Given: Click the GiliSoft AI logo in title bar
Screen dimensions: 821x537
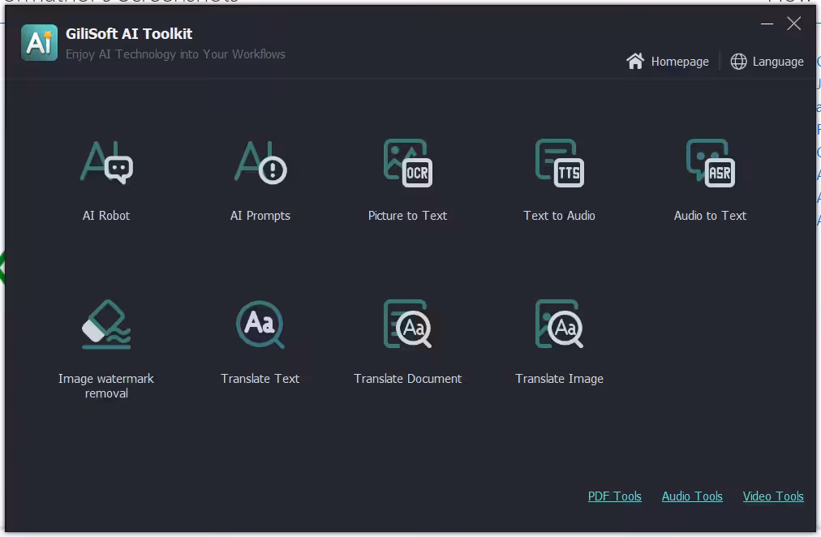Looking at the screenshot, I should [x=39, y=43].
